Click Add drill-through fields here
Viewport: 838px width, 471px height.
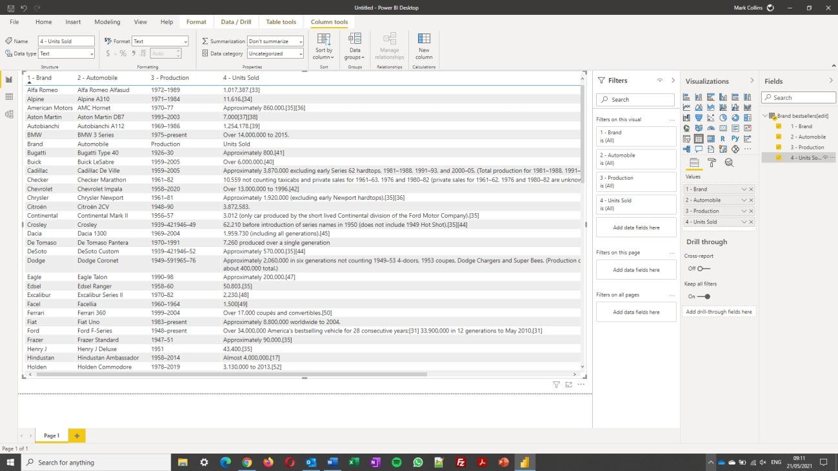click(x=719, y=312)
